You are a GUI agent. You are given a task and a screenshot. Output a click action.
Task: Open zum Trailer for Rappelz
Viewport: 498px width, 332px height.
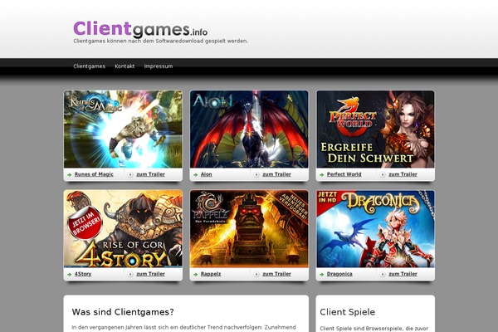click(x=276, y=274)
